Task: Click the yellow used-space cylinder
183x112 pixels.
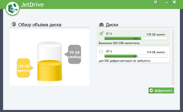Action: [x=49, y=70]
